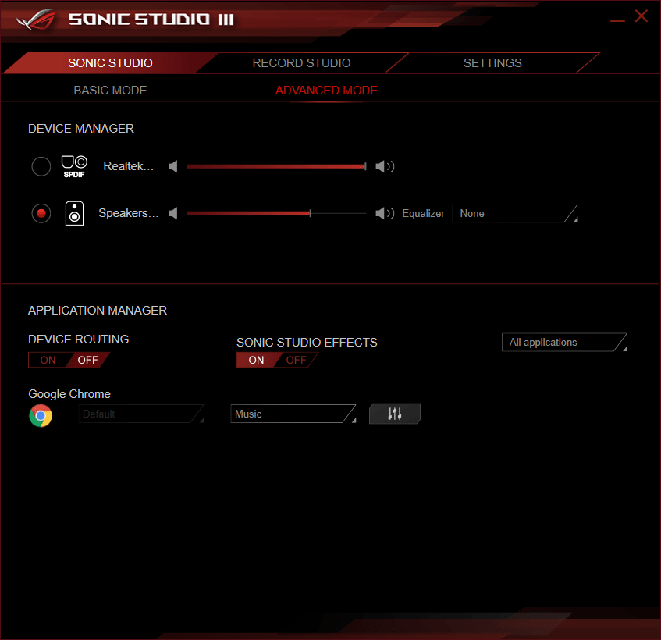The height and width of the screenshot is (640, 661).
Task: Mute the Realtek device volume icon
Action: tap(172, 166)
